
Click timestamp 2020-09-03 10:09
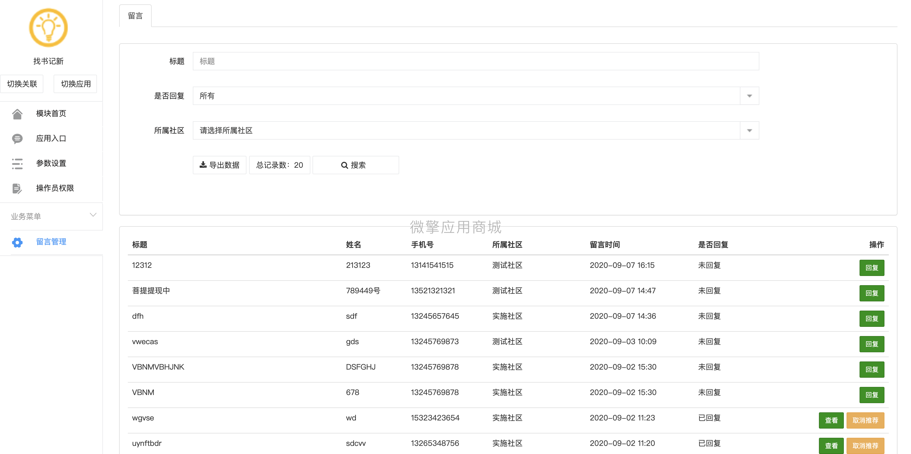623,341
